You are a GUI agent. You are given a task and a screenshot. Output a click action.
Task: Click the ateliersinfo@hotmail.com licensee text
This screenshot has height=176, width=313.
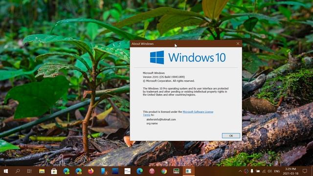161,119
